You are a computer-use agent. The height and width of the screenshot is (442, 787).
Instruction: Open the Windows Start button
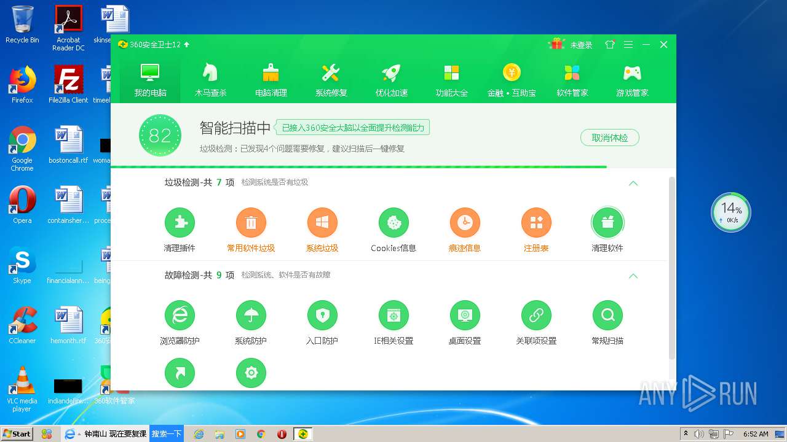pyautogui.click(x=17, y=433)
